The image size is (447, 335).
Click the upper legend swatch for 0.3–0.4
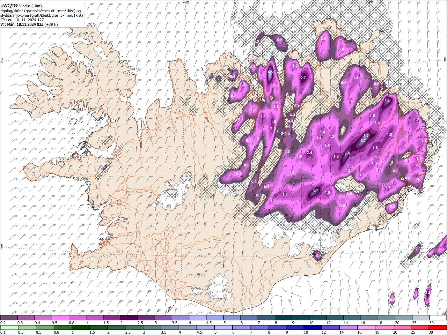26,318
